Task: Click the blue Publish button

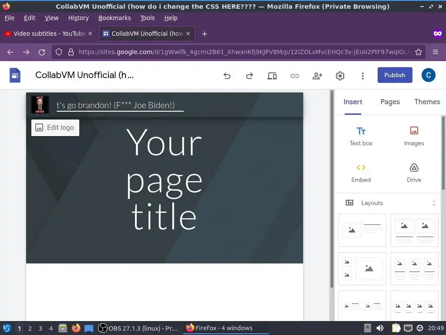Action: click(395, 75)
